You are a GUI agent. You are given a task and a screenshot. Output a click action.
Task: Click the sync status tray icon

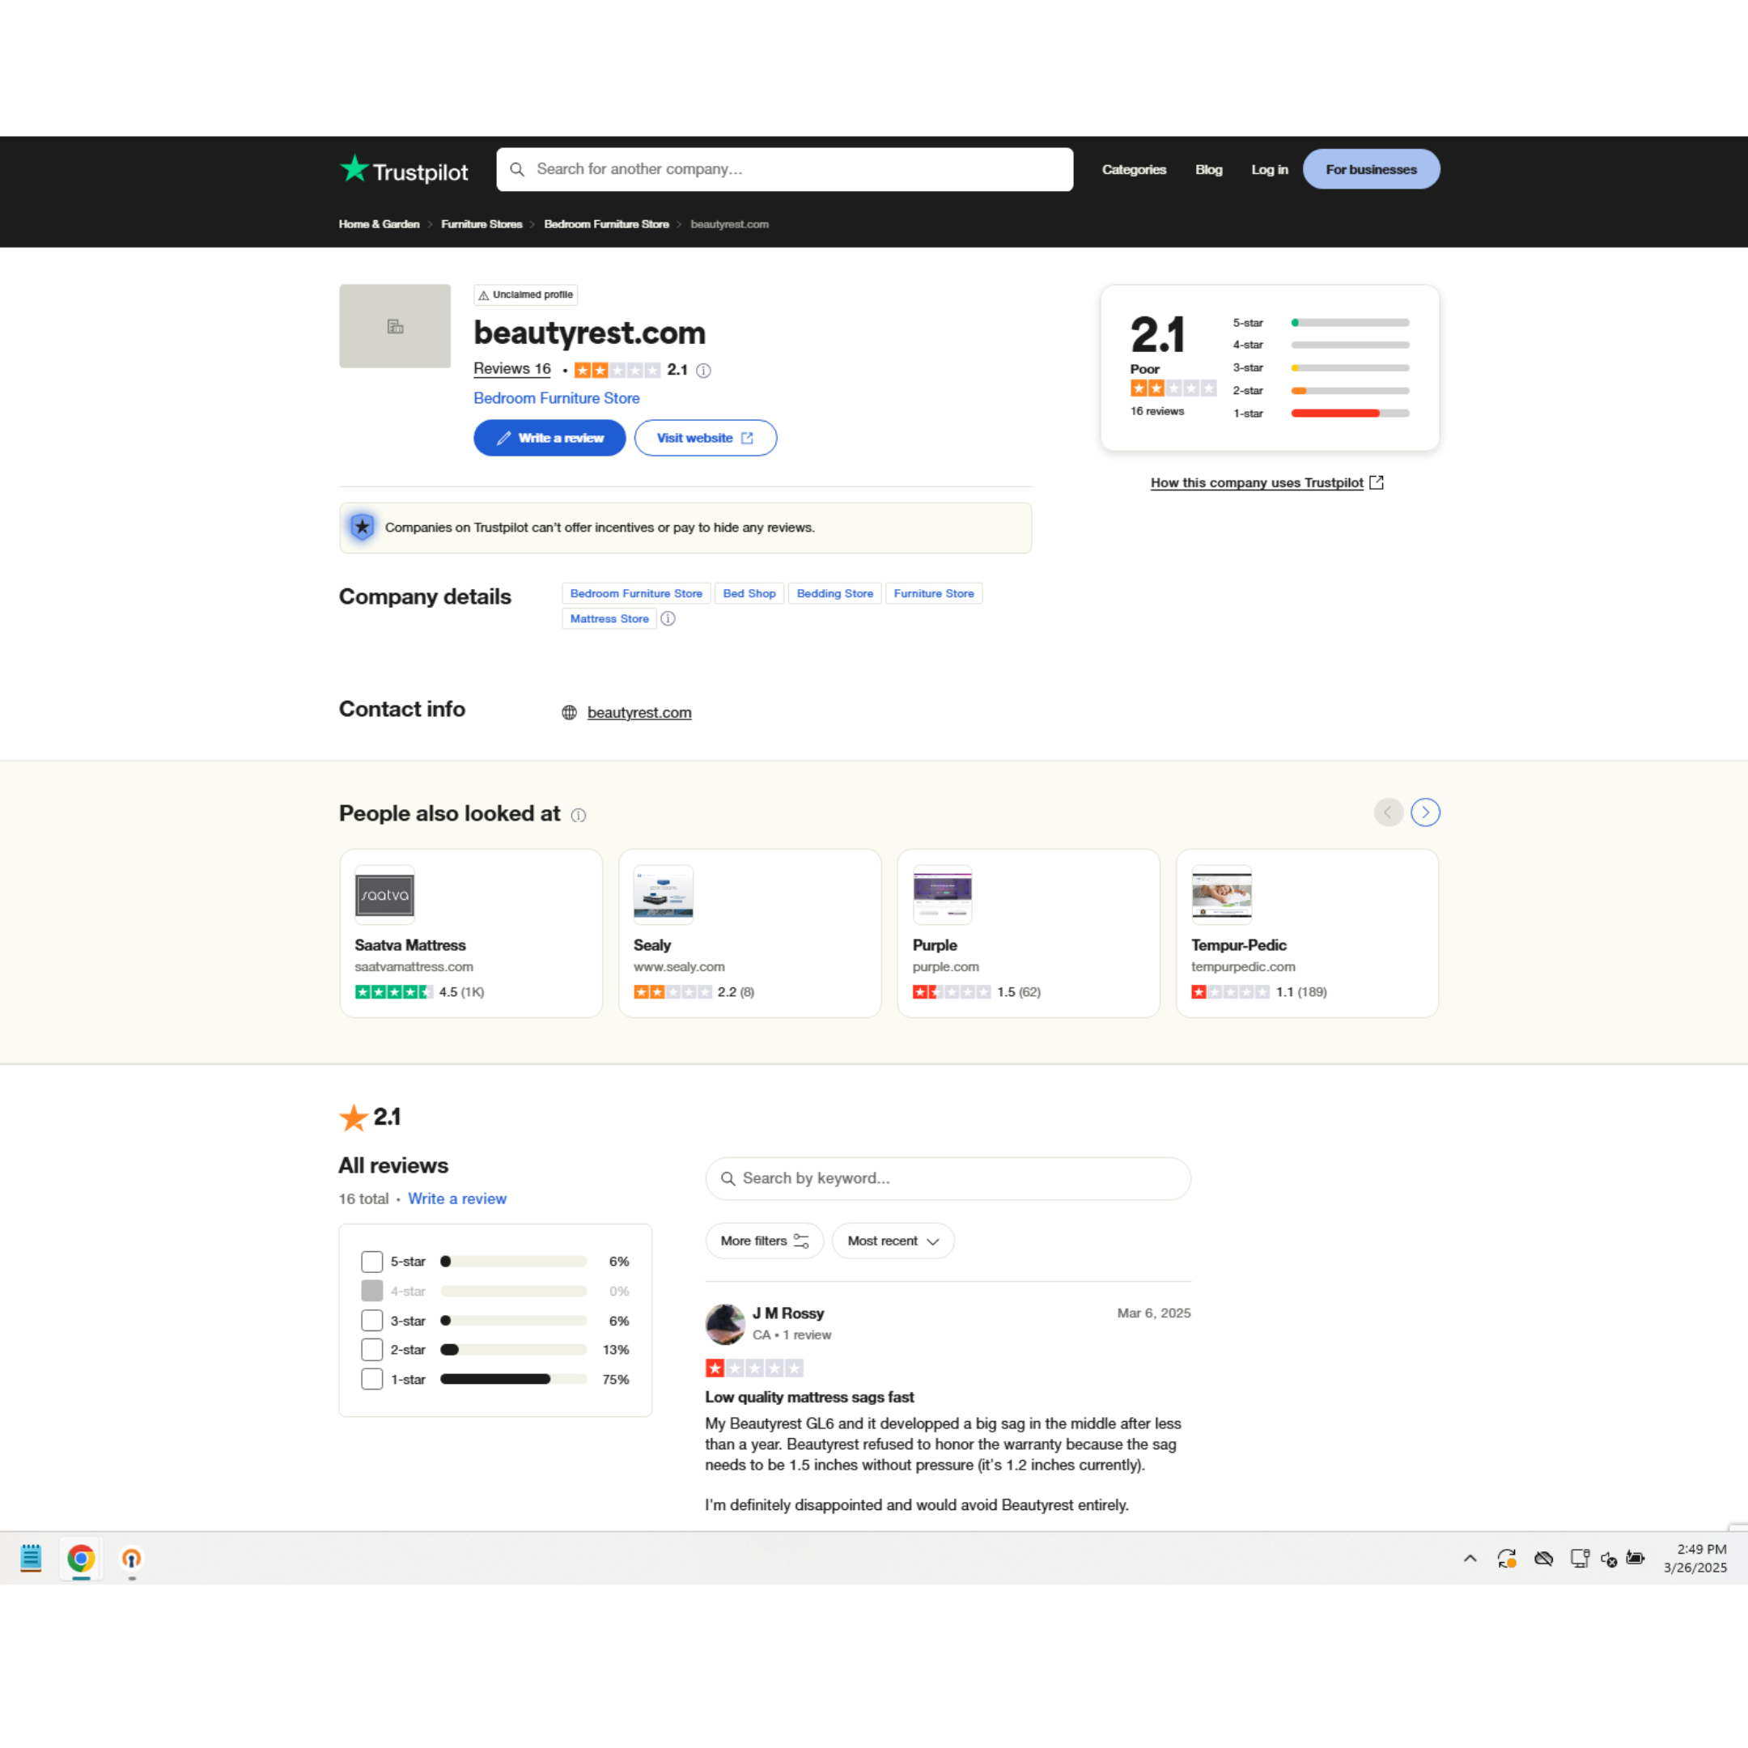[x=1506, y=1558]
